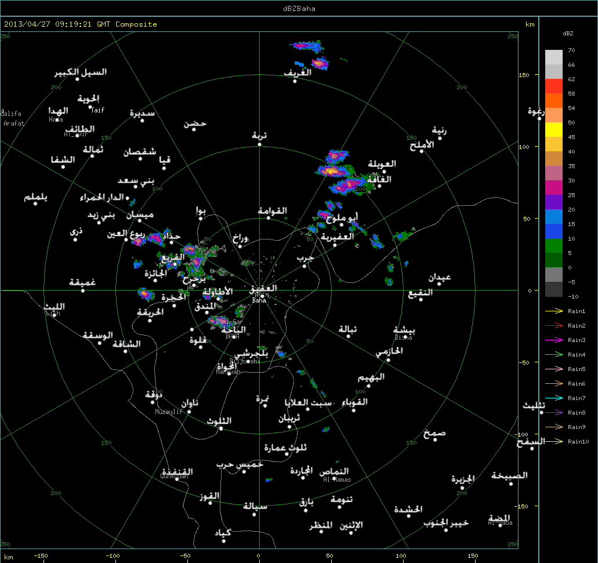Image resolution: width=598 pixels, height=563 pixels.
Task: Select the city label "يلملم"
Action: coord(35,198)
